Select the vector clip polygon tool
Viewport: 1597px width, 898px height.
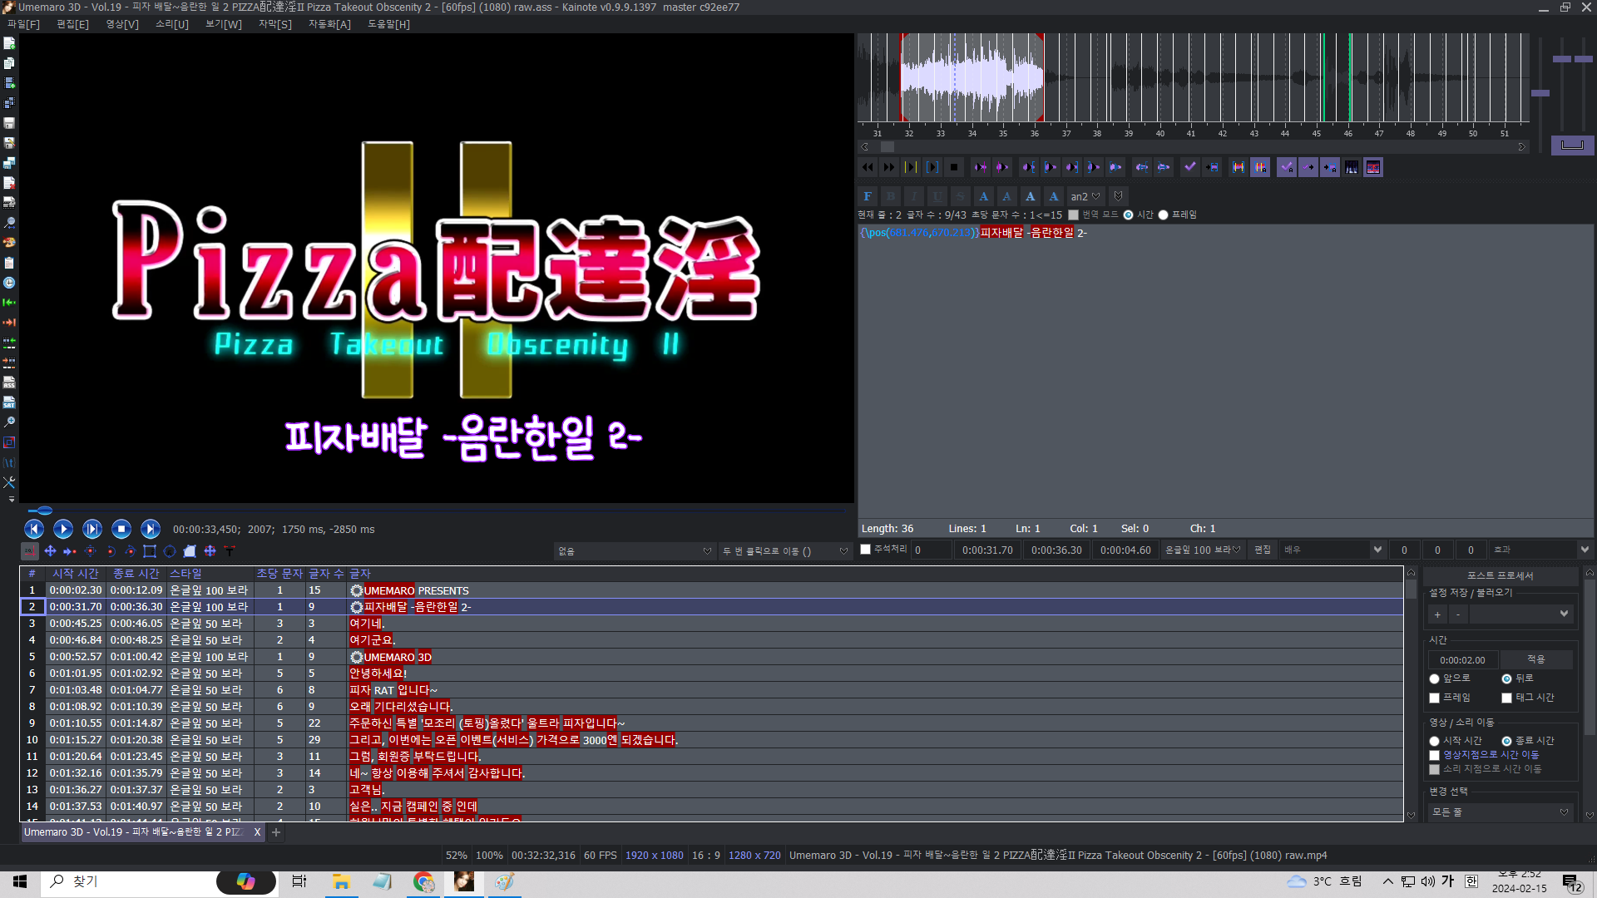click(x=190, y=550)
